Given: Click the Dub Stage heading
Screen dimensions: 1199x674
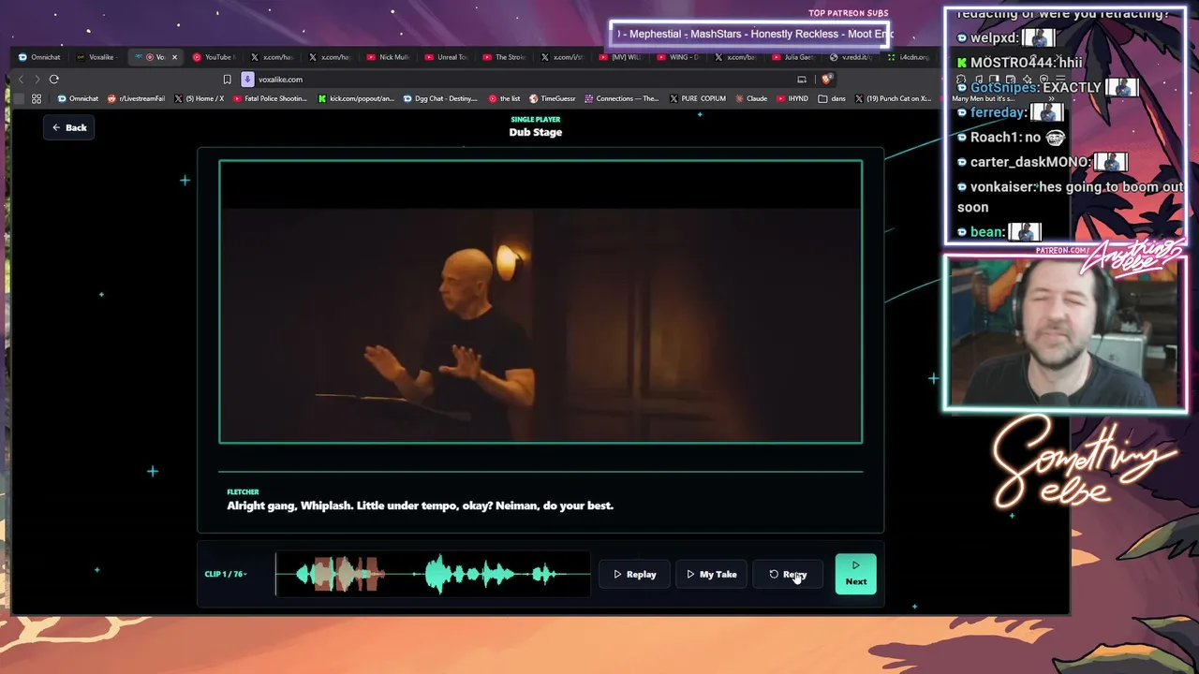Looking at the screenshot, I should coord(536,132).
